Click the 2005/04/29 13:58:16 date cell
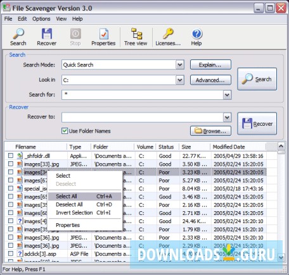Screen dimensions: 289x275 click(x=238, y=156)
